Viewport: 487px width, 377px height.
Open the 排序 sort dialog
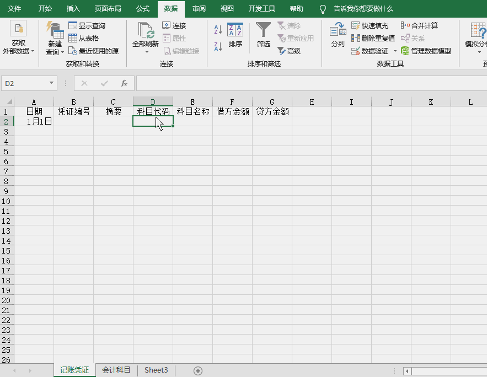pyautogui.click(x=235, y=35)
